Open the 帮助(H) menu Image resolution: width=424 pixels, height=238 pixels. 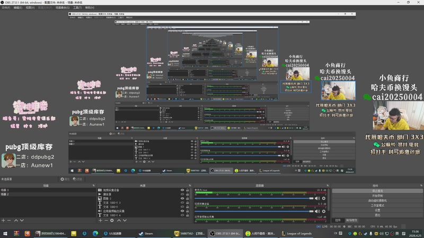[90, 7]
